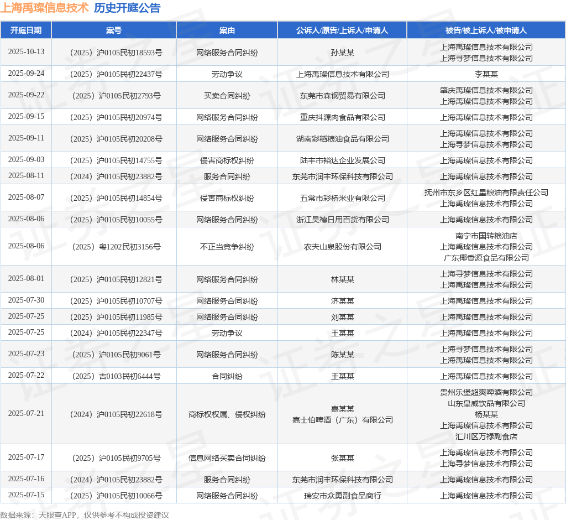The height and width of the screenshot is (520, 566).
Task: Click plaintiff 浙江昊禧日用百货有限公司
Action: [342, 220]
